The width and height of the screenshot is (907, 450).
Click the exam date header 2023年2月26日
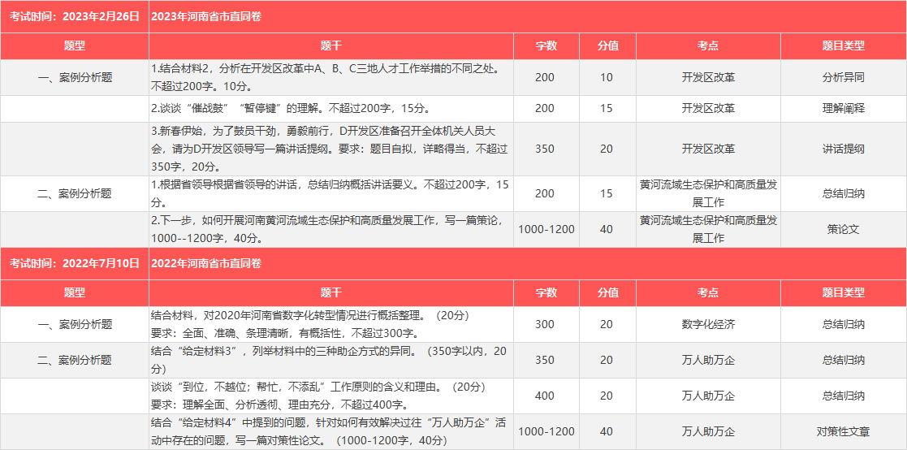[x=75, y=16]
